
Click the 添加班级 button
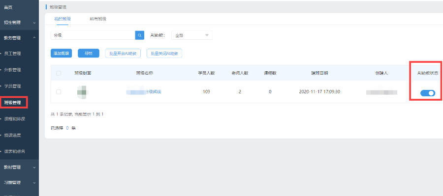[x=62, y=54]
